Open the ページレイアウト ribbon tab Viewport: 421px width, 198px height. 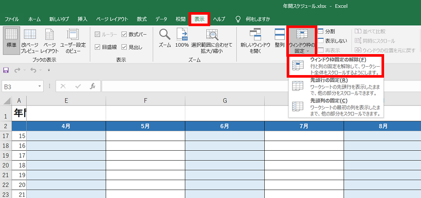(112, 19)
